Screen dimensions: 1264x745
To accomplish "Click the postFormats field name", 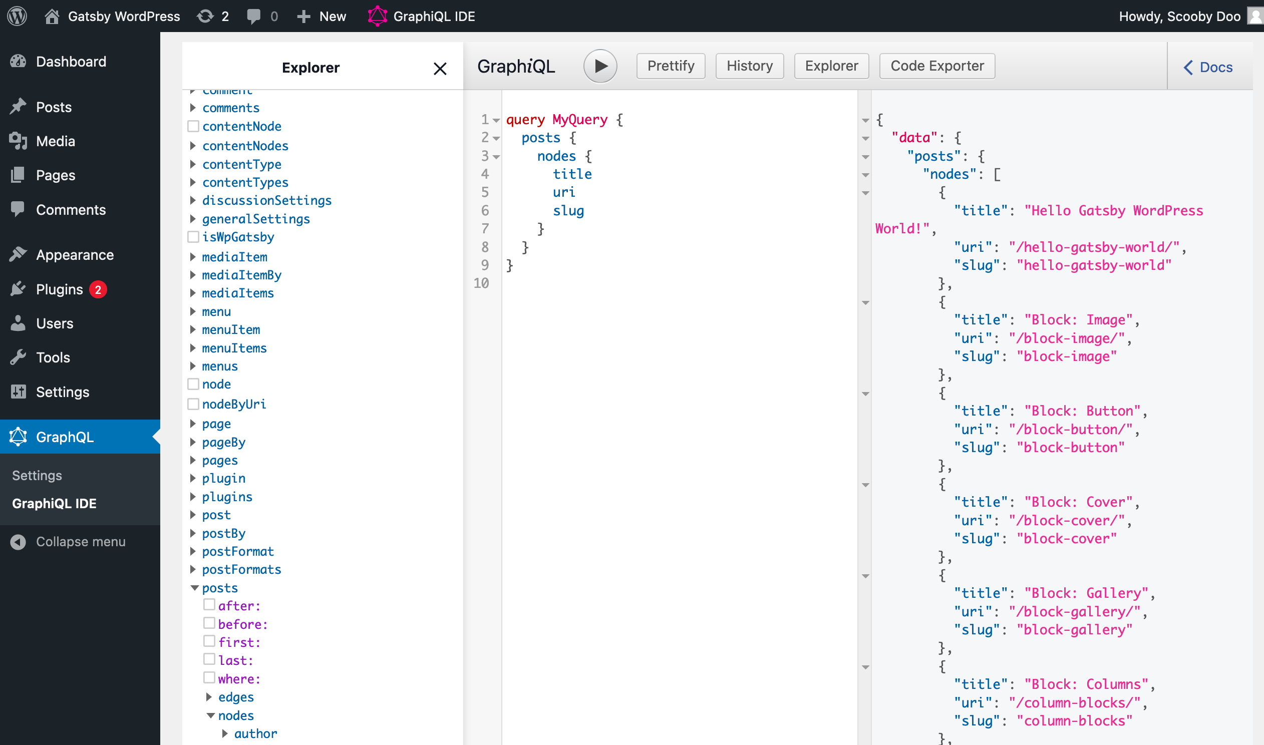I will 241,569.
